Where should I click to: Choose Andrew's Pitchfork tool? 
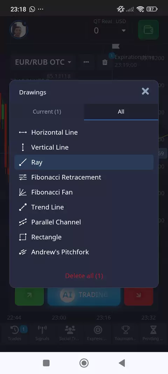[x=84, y=252]
